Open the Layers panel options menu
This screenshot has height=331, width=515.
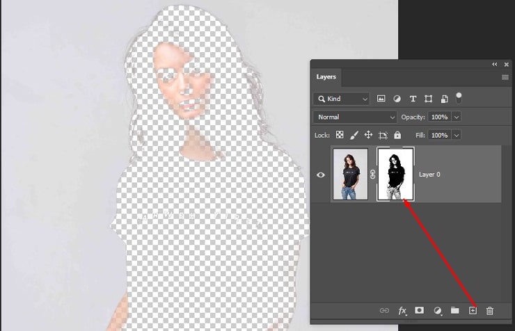point(505,77)
